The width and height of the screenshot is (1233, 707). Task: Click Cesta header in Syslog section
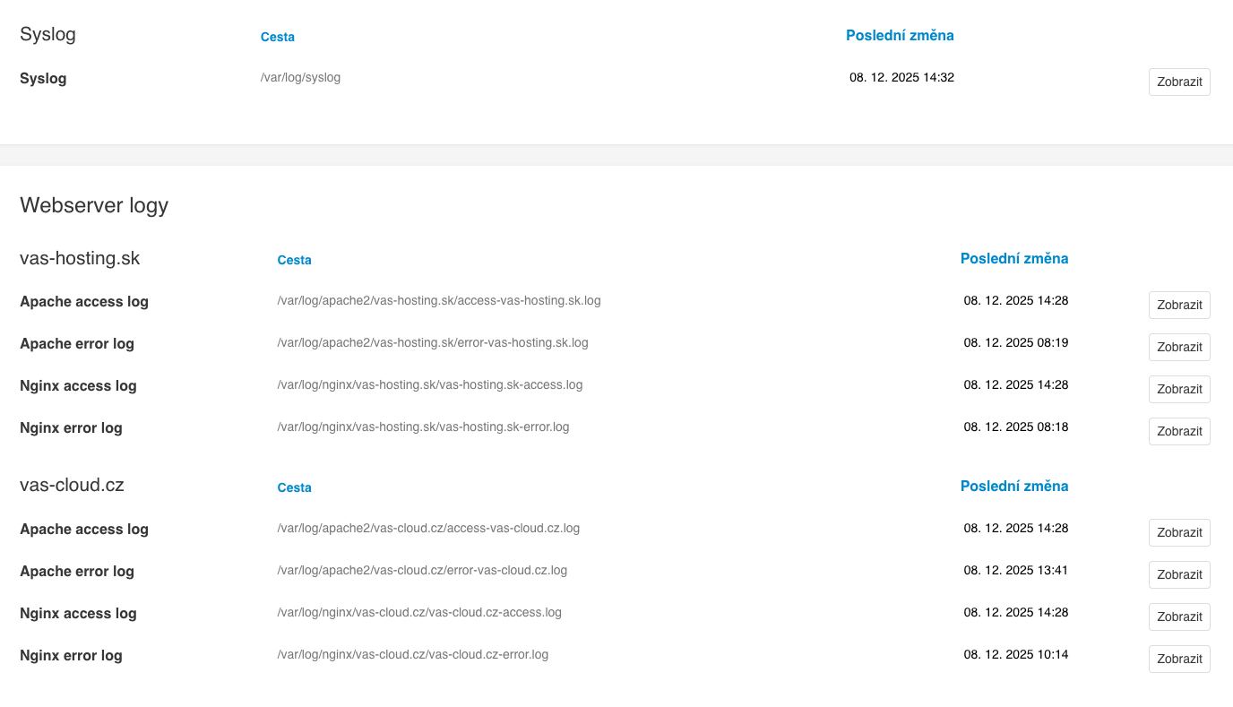[277, 37]
